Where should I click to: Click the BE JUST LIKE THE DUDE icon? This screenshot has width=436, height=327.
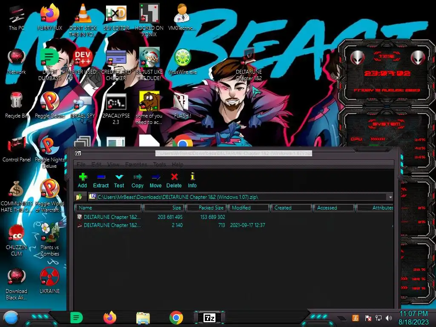point(149,65)
